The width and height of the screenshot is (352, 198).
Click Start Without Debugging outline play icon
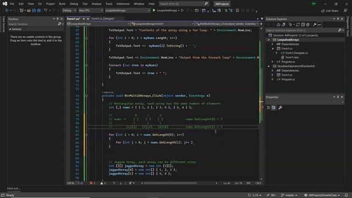click(x=182, y=10)
